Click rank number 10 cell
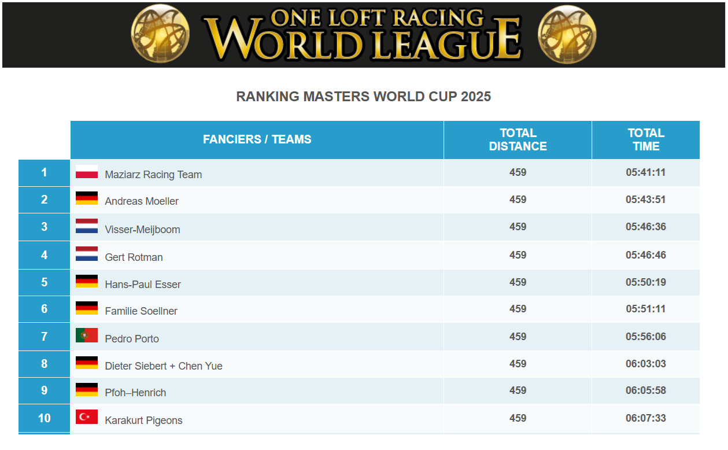The height and width of the screenshot is (450, 728). (44, 418)
